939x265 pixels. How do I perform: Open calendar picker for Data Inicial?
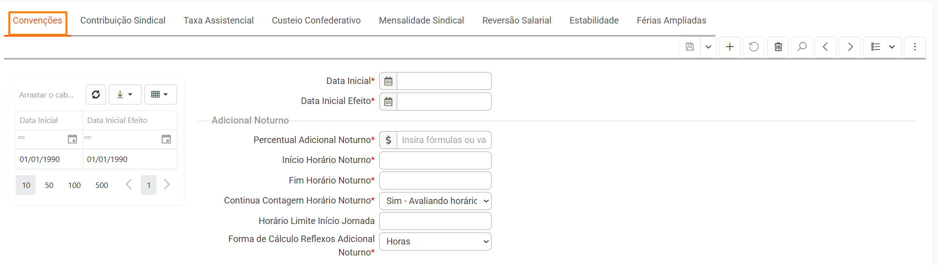pos(388,81)
